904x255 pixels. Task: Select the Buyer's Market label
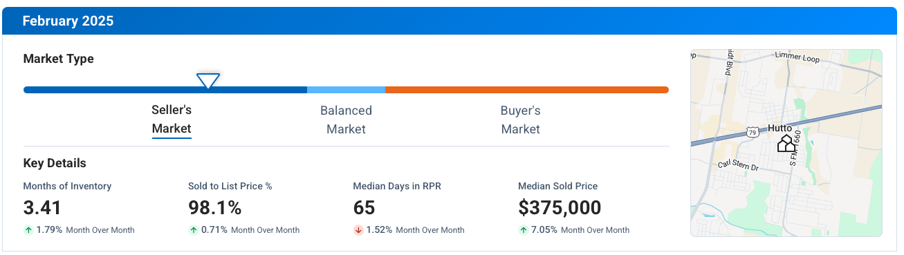(520, 120)
